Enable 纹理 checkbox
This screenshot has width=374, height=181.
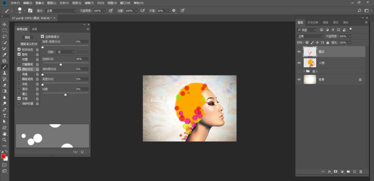[19, 59]
